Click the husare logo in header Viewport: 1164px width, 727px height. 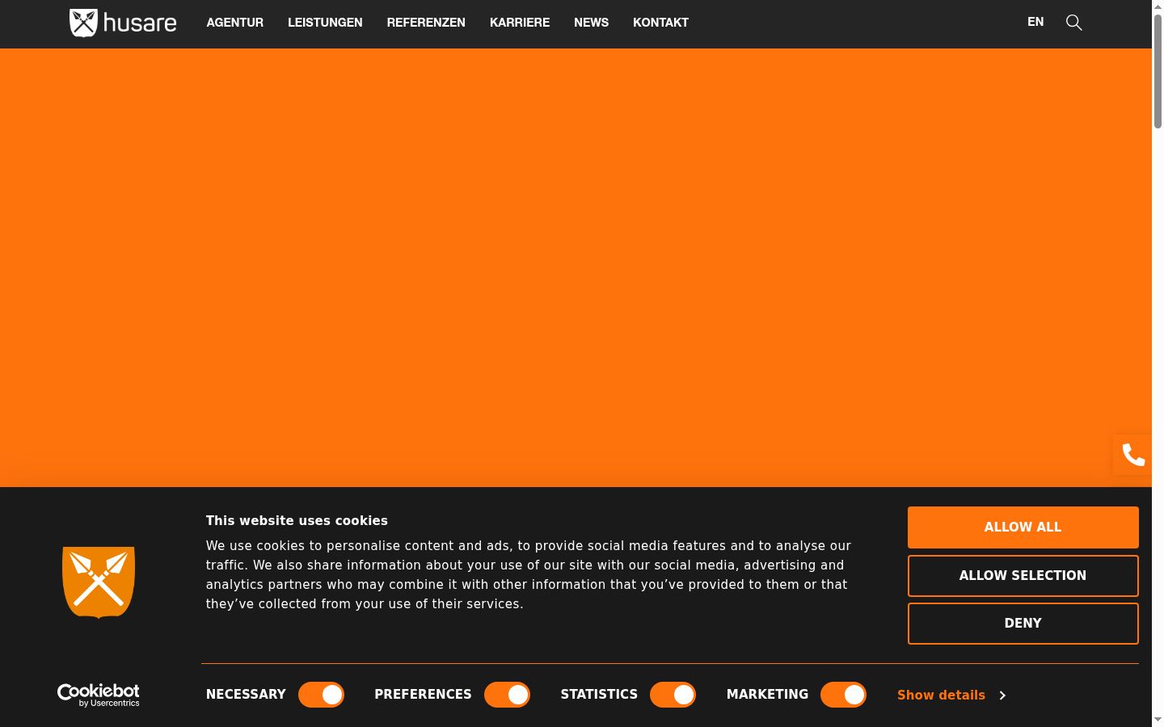[x=123, y=23]
